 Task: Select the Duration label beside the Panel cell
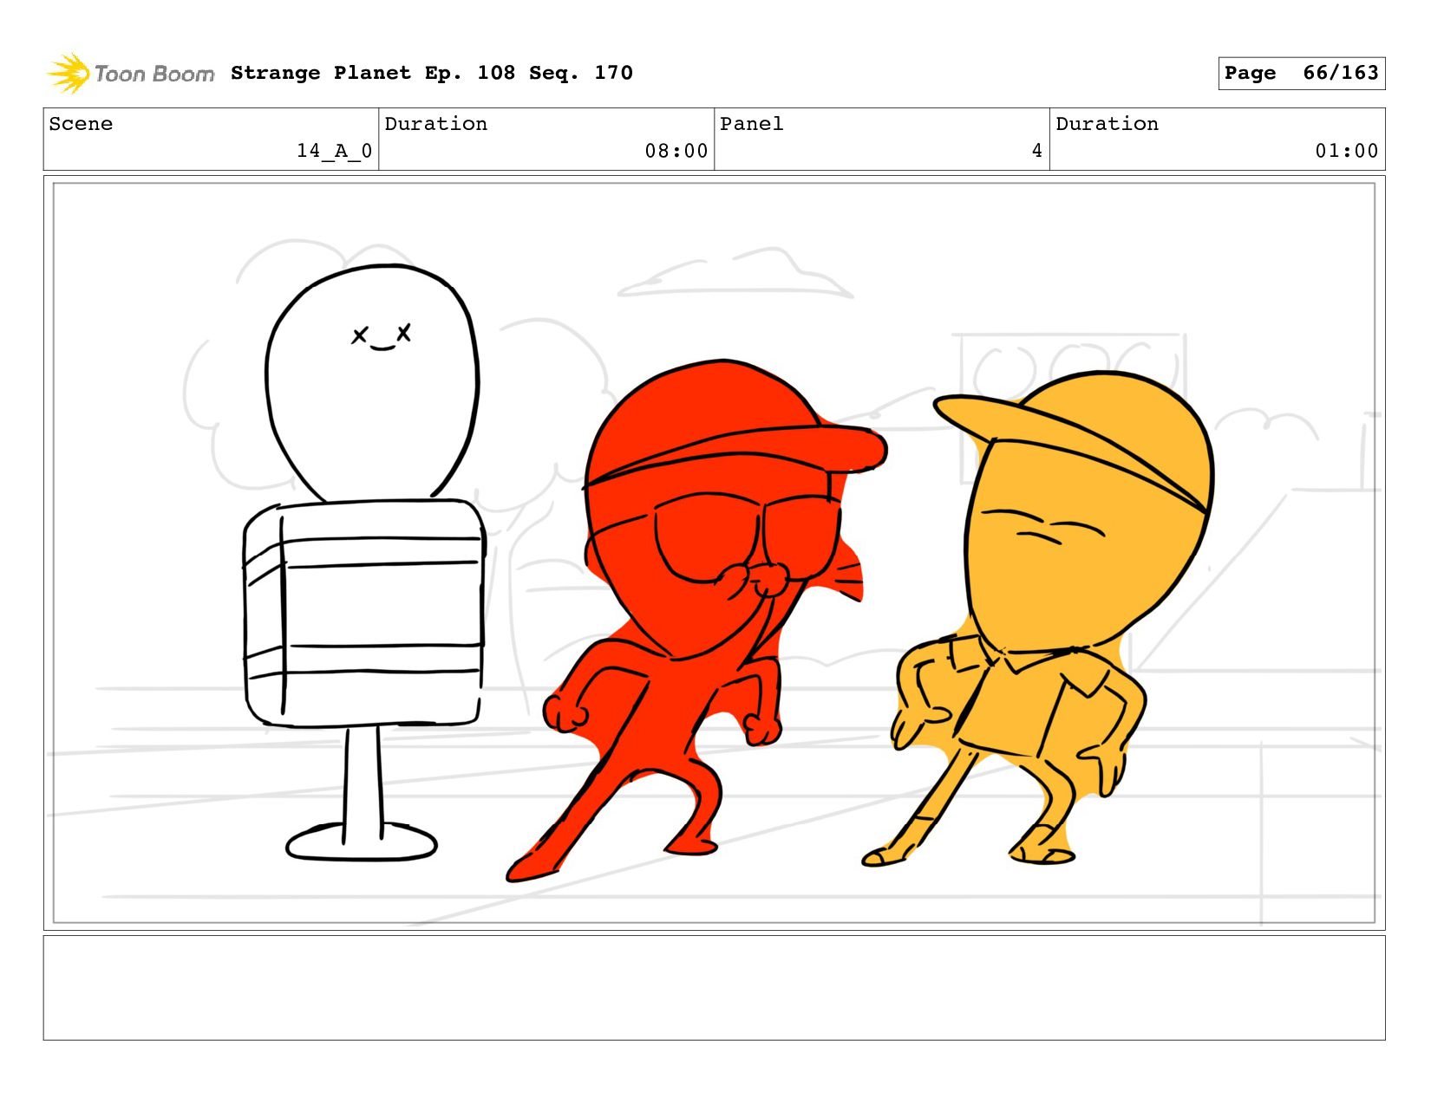point(1107,124)
